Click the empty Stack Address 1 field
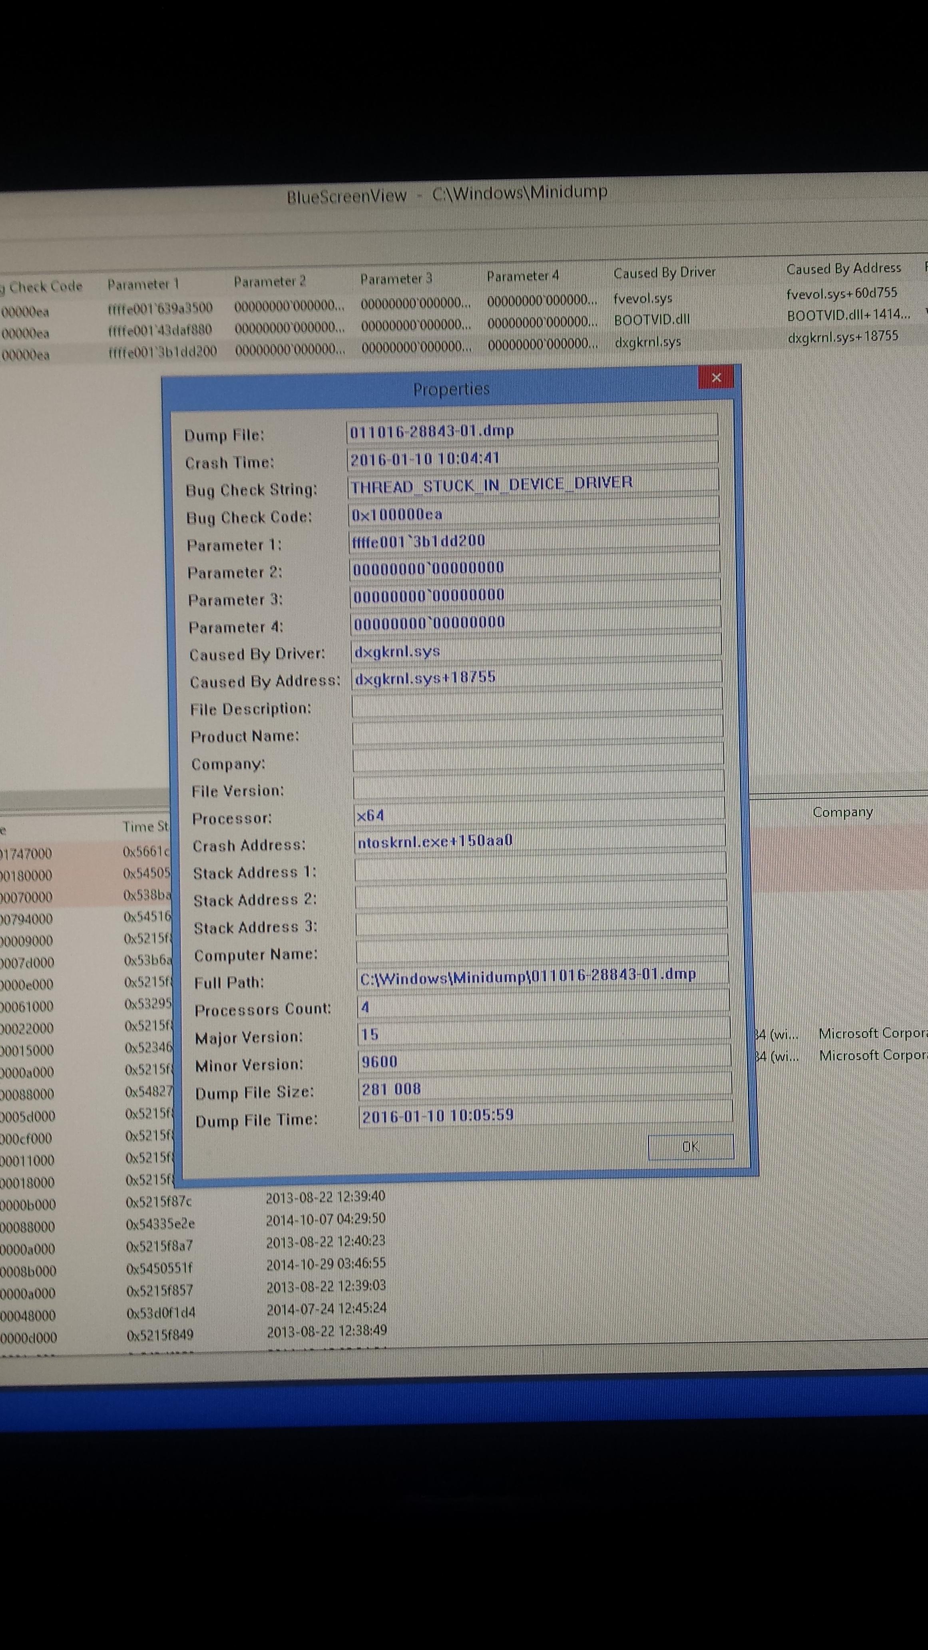This screenshot has height=1650, width=928. (540, 867)
